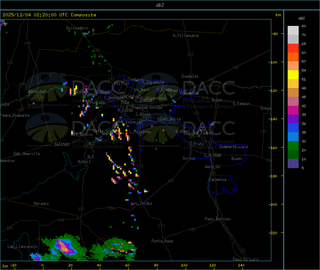The width and height of the screenshot is (320, 270).
Task: Click the Nihuil location label
Action: click(84, 162)
